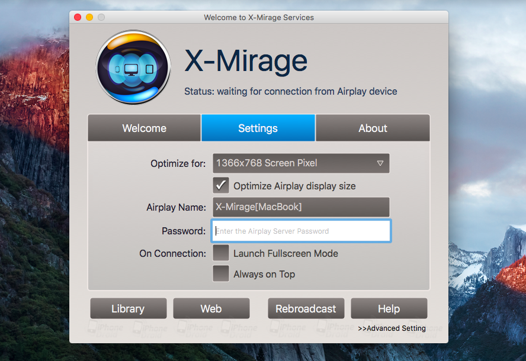The width and height of the screenshot is (526, 361).
Task: Click the Optimize for label
Action: click(x=178, y=163)
